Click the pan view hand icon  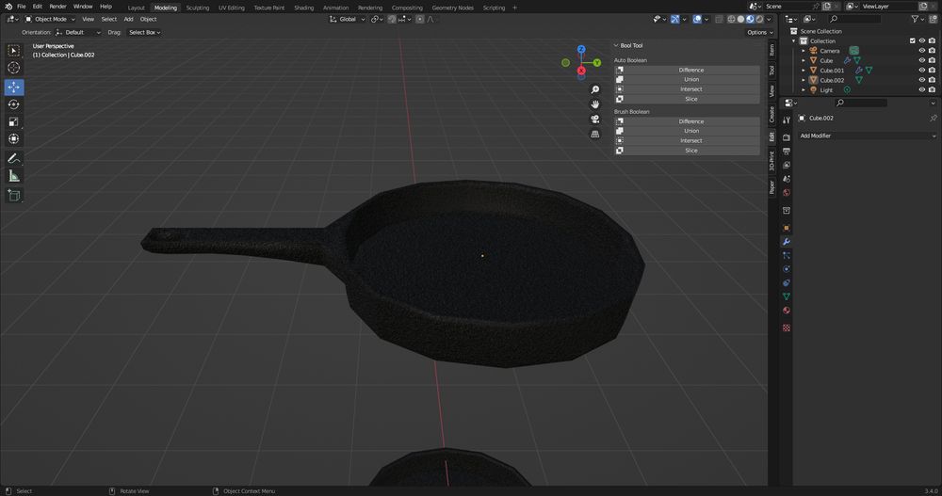coord(594,104)
